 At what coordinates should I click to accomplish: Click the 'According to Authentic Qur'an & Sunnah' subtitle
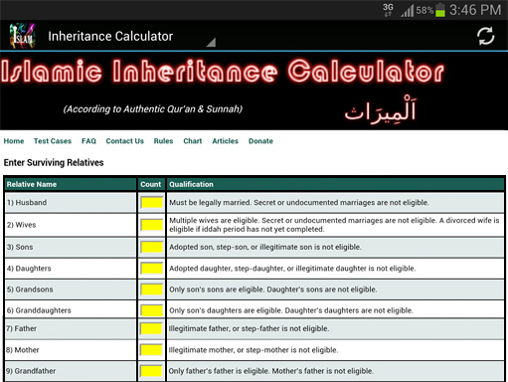click(153, 109)
